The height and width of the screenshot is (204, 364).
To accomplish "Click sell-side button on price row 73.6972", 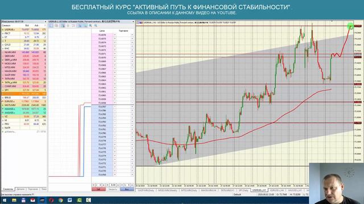I will click(x=115, y=50).
